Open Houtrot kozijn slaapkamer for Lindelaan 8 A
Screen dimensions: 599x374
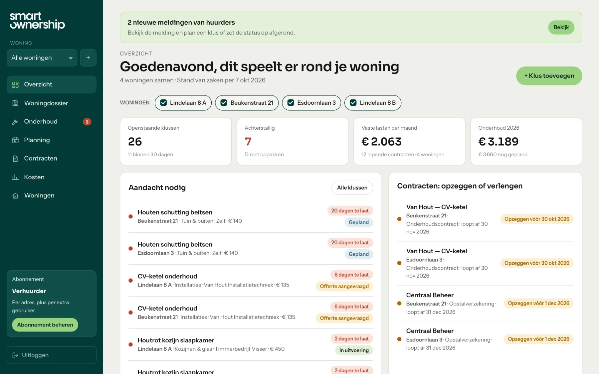tap(251, 344)
